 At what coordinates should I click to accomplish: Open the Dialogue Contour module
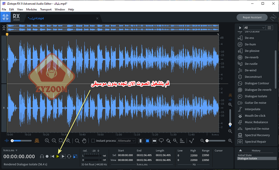[257, 83]
